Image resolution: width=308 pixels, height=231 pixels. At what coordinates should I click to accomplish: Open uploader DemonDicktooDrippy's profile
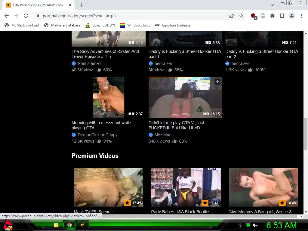[97, 135]
